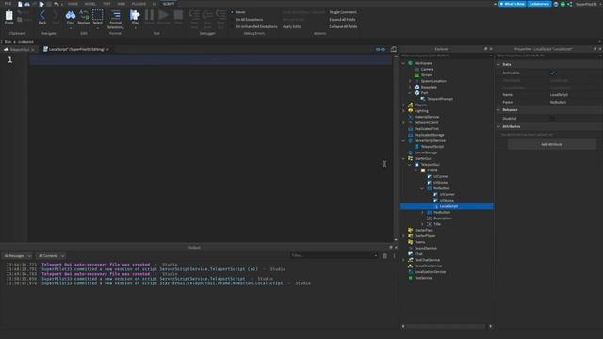603x339 pixels.
Task: Select the On Unhandled Exceptions option
Action: (256, 27)
